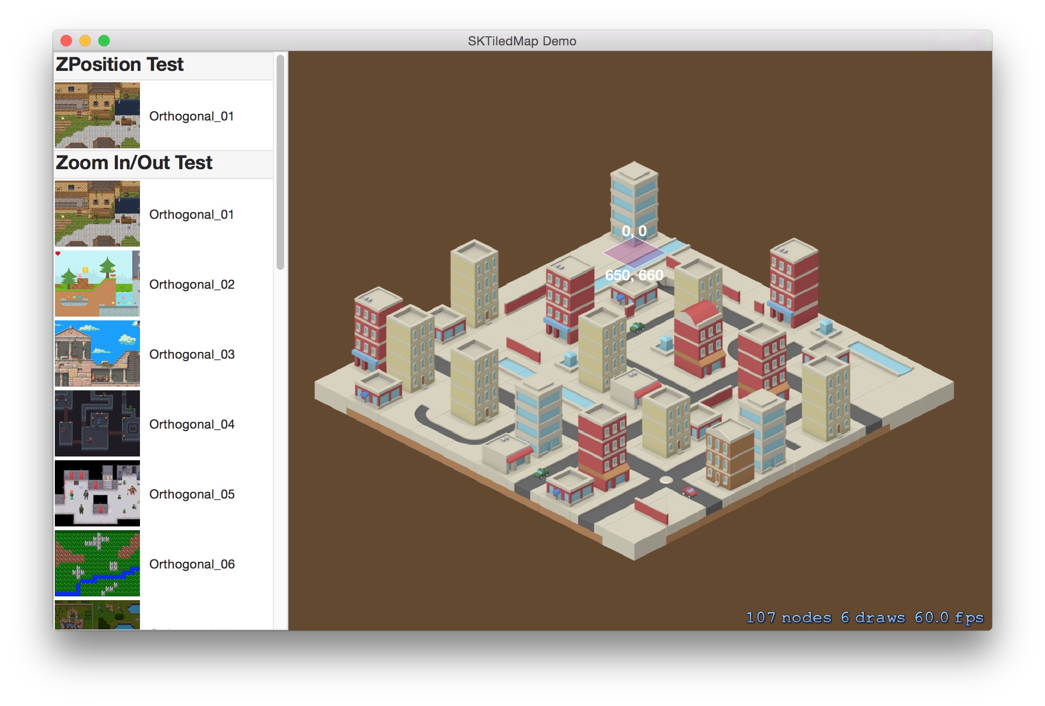1045x706 pixels.
Task: Load the Orthogonal_04 dark dungeon thumbnail
Action: coord(97,423)
